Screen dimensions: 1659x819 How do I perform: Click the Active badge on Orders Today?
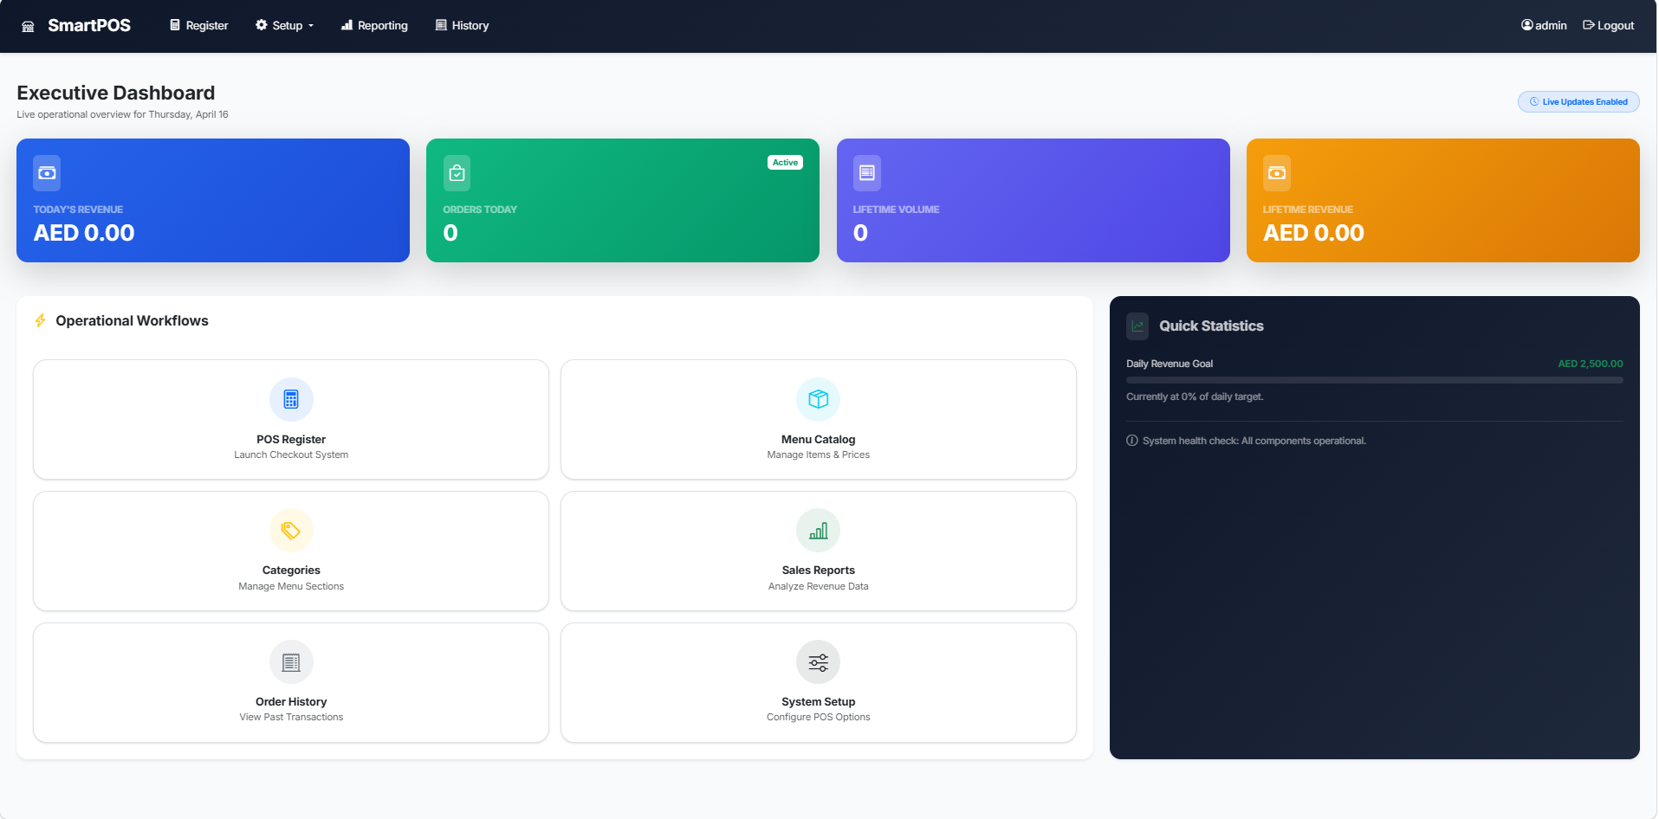[x=785, y=163]
